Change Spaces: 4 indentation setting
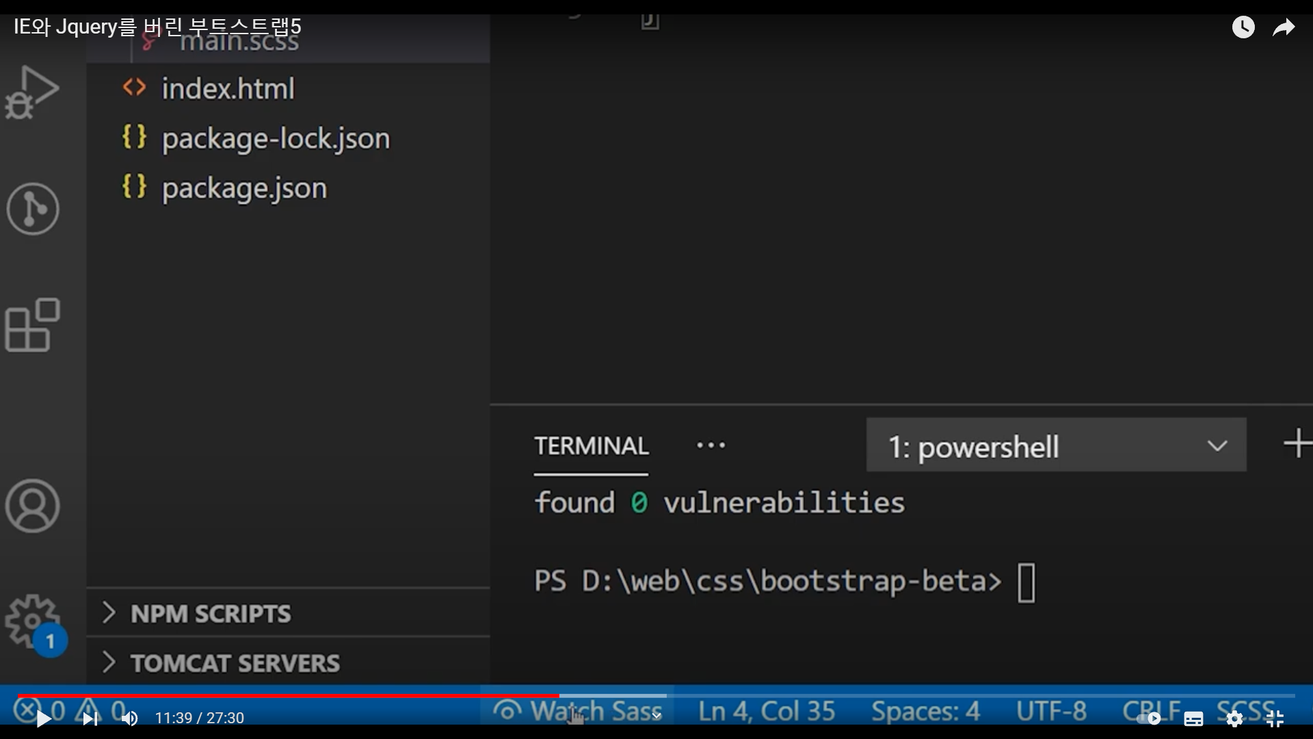The width and height of the screenshot is (1313, 739). 925,712
